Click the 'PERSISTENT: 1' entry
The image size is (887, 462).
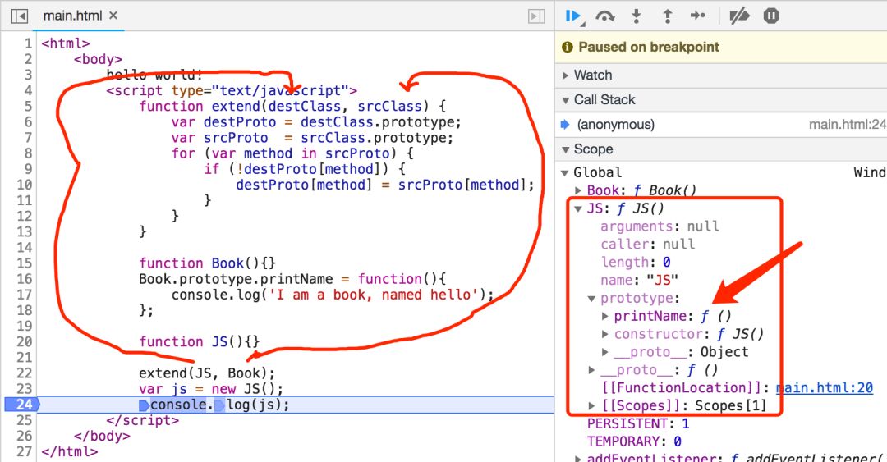[638, 423]
